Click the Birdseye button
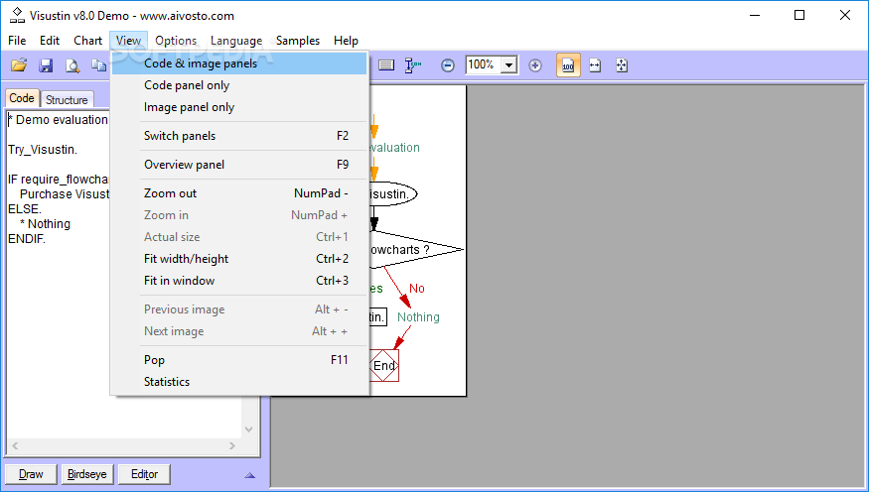Viewport: 869px width, 492px height. (x=87, y=474)
